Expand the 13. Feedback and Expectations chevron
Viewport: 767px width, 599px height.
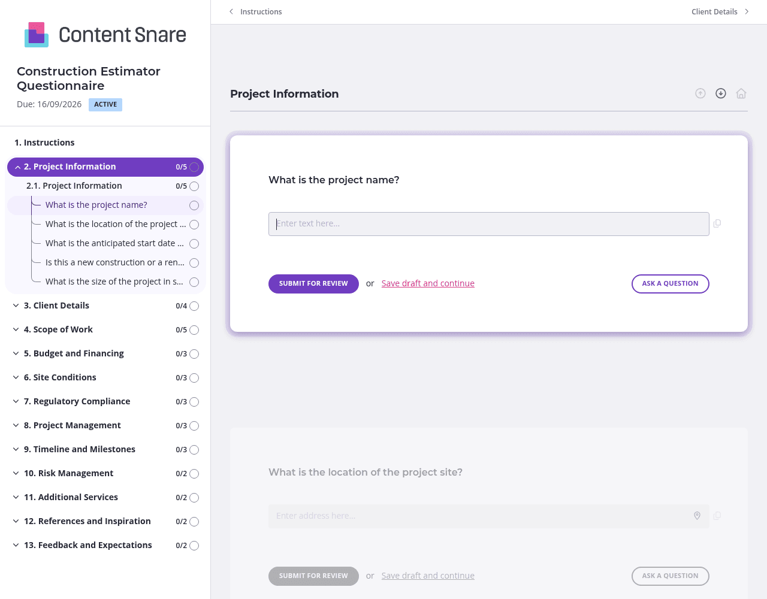[x=16, y=545]
